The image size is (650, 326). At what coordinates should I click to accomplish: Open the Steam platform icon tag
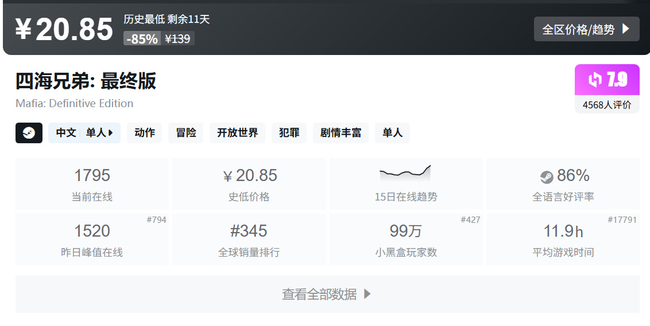tap(29, 133)
